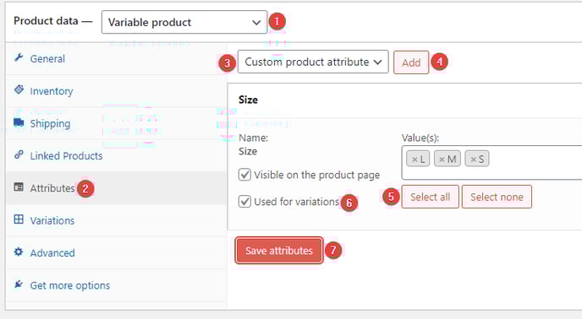The image size is (582, 319).
Task: Click the Save attributes button
Action: (279, 251)
